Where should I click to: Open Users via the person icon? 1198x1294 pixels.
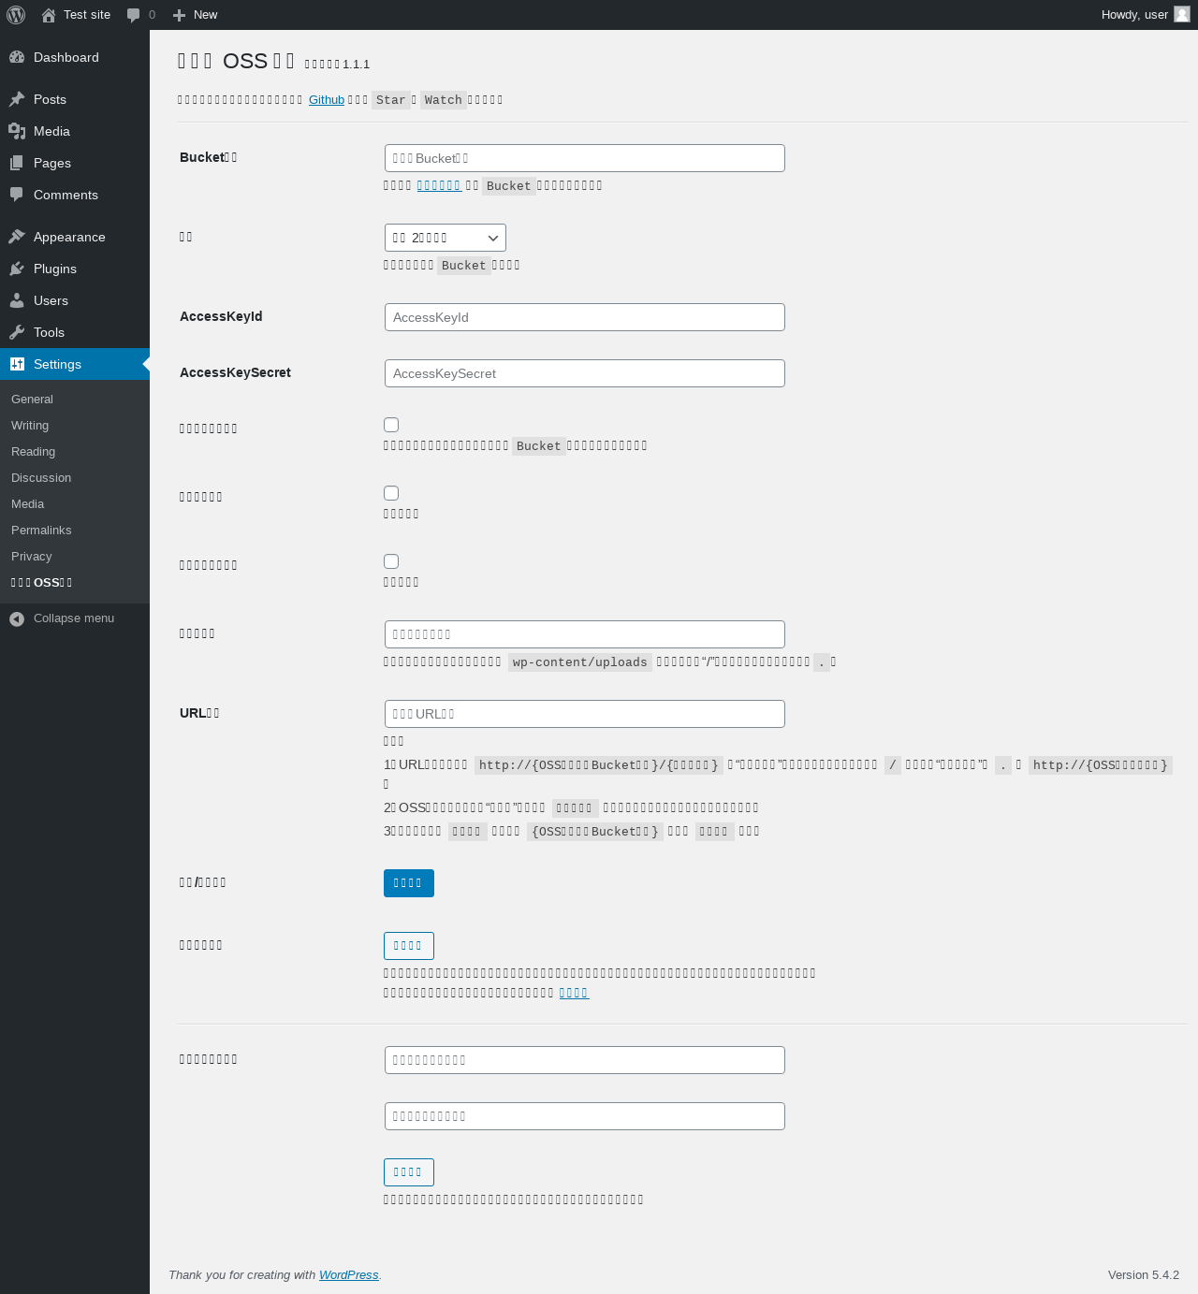tap(17, 300)
